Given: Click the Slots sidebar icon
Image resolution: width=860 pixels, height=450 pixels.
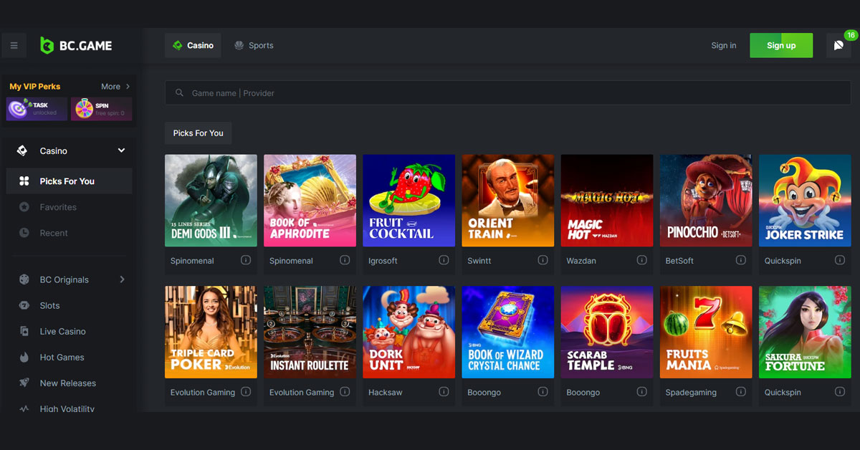Looking at the screenshot, I should tap(24, 305).
